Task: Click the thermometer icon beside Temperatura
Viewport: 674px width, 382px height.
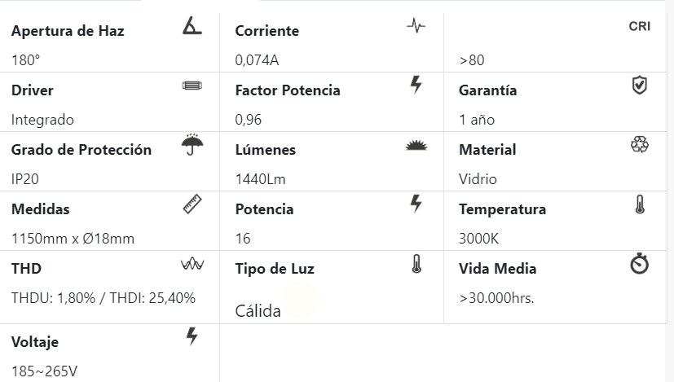Action: 640,204
